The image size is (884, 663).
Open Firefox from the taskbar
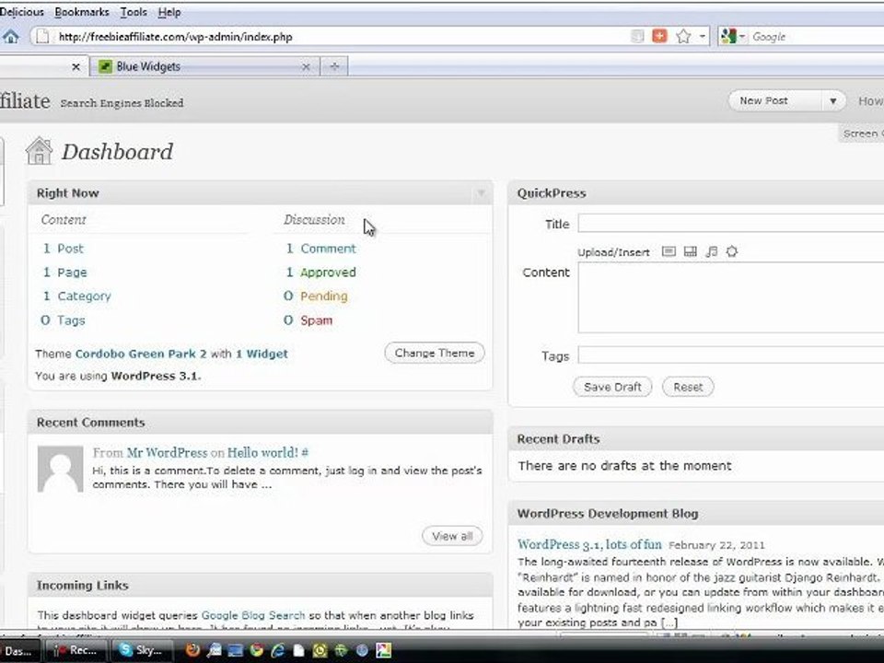[192, 651]
